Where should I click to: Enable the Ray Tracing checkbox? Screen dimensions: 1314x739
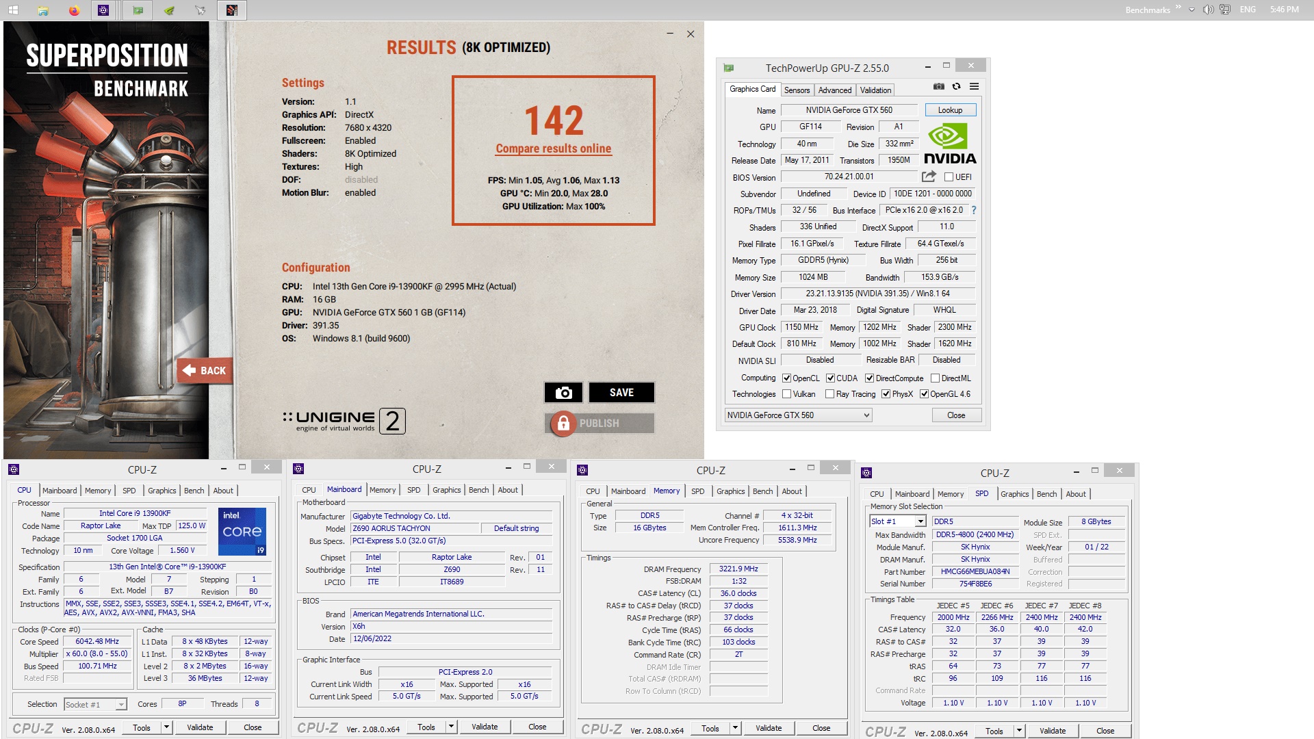coord(829,394)
